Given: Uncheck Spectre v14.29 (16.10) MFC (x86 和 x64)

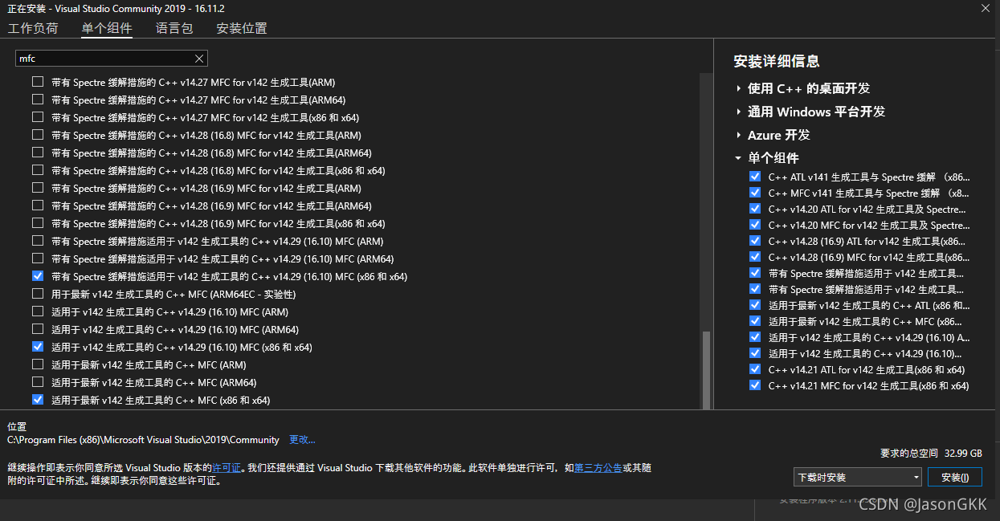Looking at the screenshot, I should click(x=38, y=276).
